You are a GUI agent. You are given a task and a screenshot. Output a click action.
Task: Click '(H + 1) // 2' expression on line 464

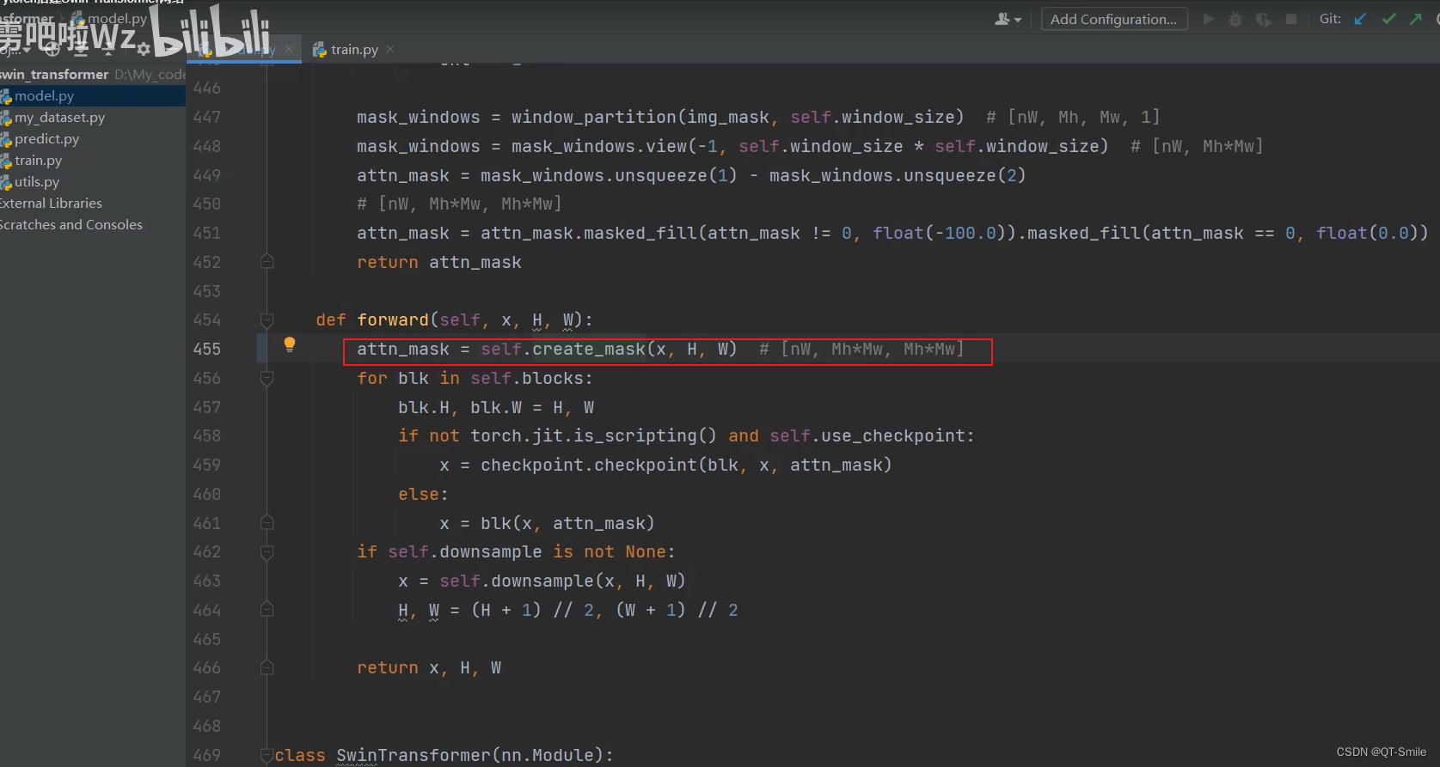(x=533, y=610)
